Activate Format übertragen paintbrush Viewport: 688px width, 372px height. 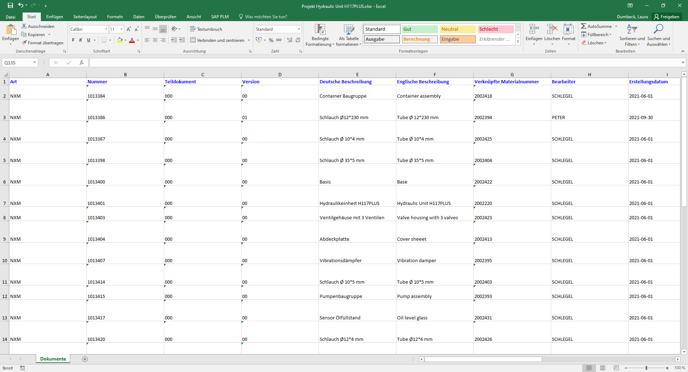pos(42,43)
